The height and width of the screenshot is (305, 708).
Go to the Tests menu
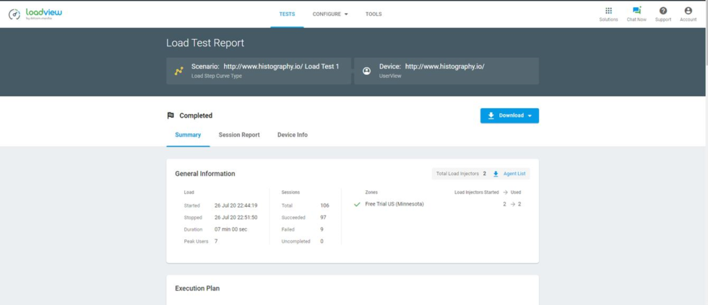pos(287,14)
